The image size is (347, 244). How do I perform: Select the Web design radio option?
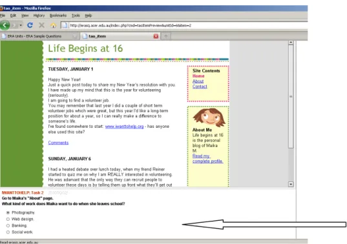[8, 219]
